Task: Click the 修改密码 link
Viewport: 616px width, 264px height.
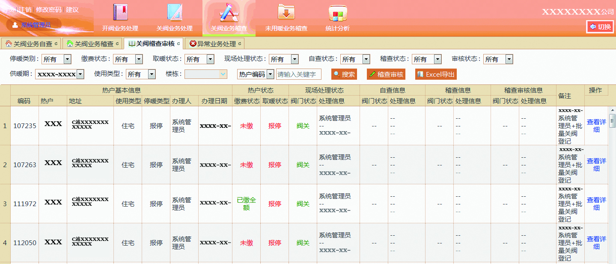Action: [48, 9]
